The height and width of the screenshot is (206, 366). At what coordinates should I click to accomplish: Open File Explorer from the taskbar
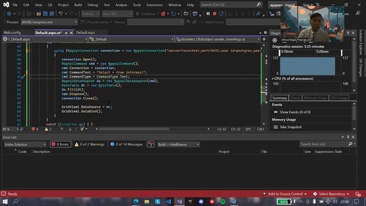(x=146, y=201)
